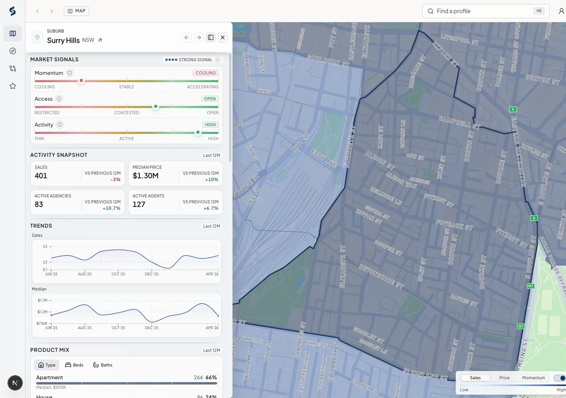Select the Price map layer tab

(505, 378)
